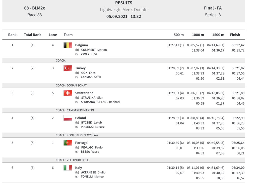Click the Final - FA heading
Image resolution: width=257 pixels, height=183 pixels.
click(213, 8)
